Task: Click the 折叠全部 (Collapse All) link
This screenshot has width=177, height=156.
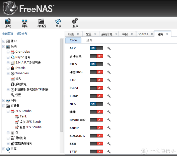Action: (22, 34)
